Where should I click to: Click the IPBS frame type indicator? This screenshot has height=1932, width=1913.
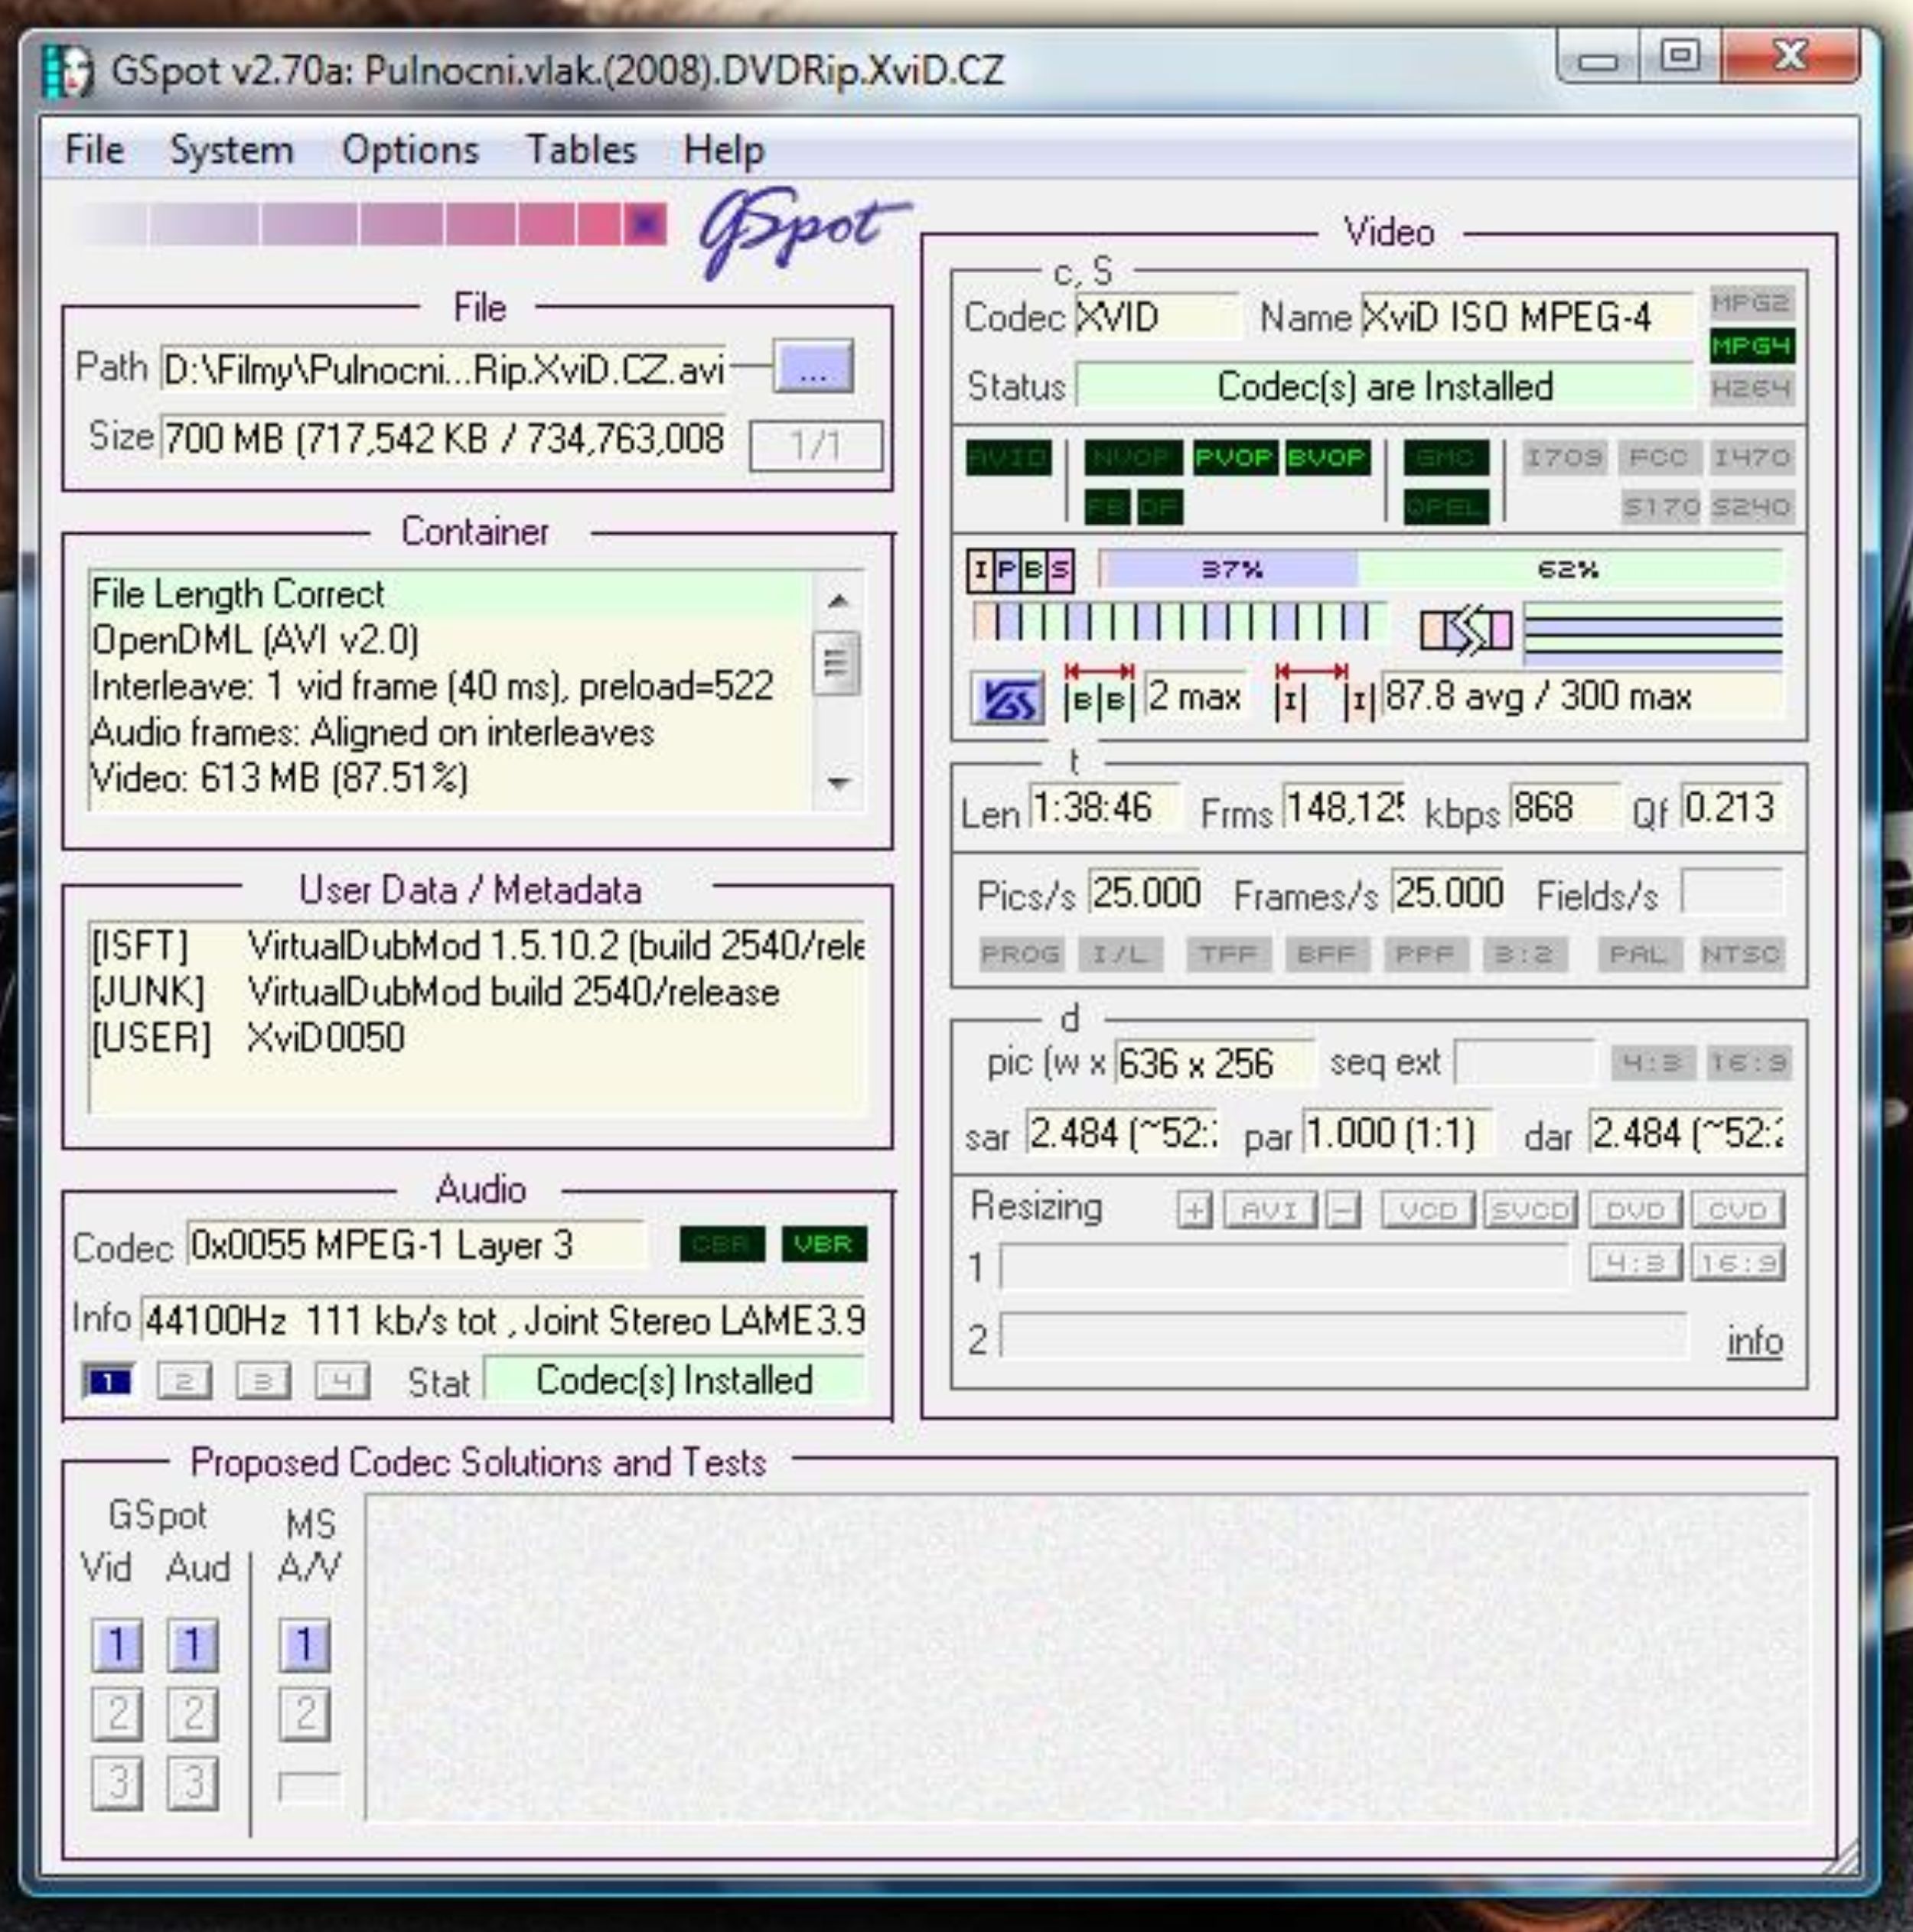coord(1019,570)
